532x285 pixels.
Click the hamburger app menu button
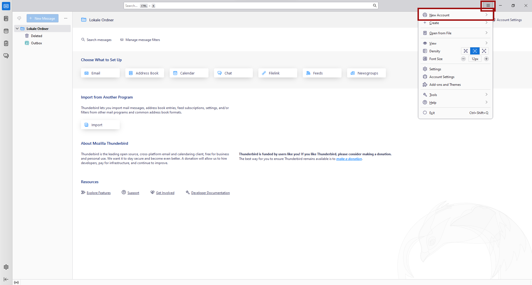[x=488, y=6]
